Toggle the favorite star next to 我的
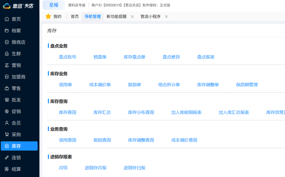The width and height of the screenshot is (285, 177). (x=48, y=16)
